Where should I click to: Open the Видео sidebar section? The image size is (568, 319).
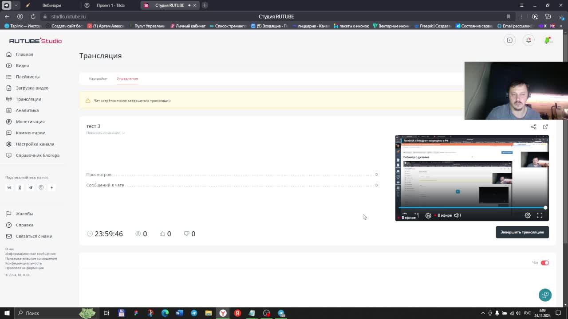[x=18, y=66]
